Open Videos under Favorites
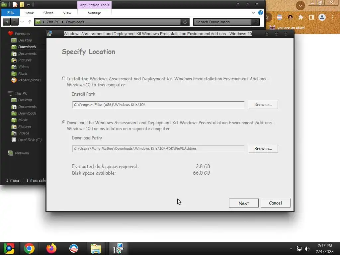 point(24,67)
